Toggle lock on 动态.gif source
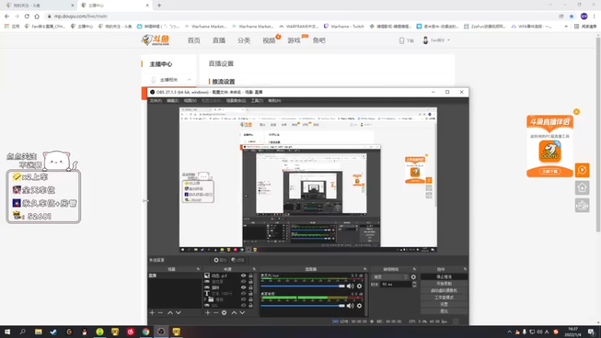 point(251,276)
